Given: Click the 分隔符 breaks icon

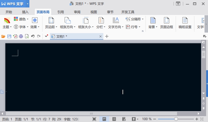Looking at the screenshot, I should (x=128, y=19).
